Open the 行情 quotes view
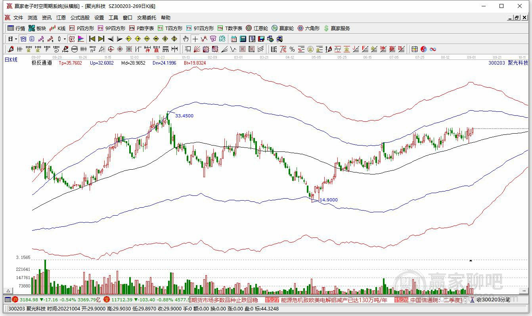Screen dimensions: 532x316 [16, 28]
